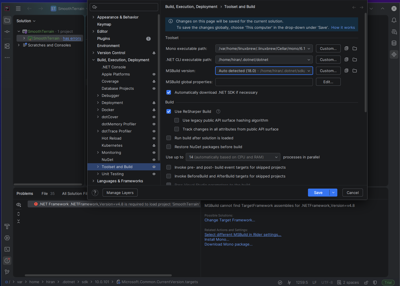Open the MSBuild version dropdown
Screen dimensions: 400x286
click(x=264, y=71)
